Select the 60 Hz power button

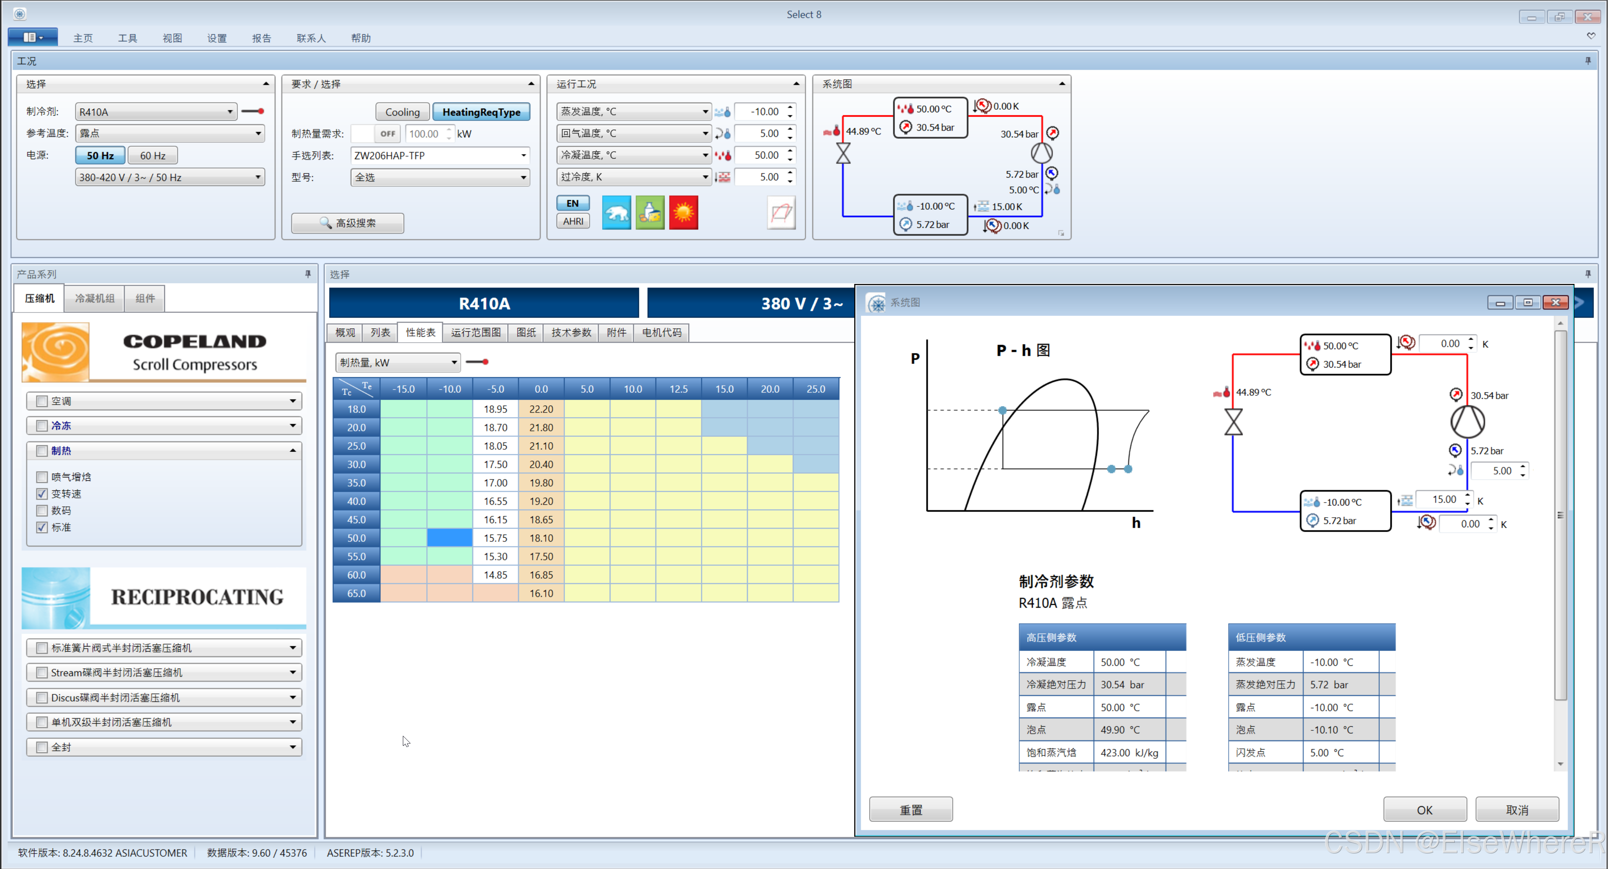[152, 155]
